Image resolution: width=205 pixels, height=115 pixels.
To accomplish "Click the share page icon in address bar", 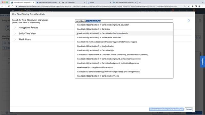I will click(x=185, y=6).
